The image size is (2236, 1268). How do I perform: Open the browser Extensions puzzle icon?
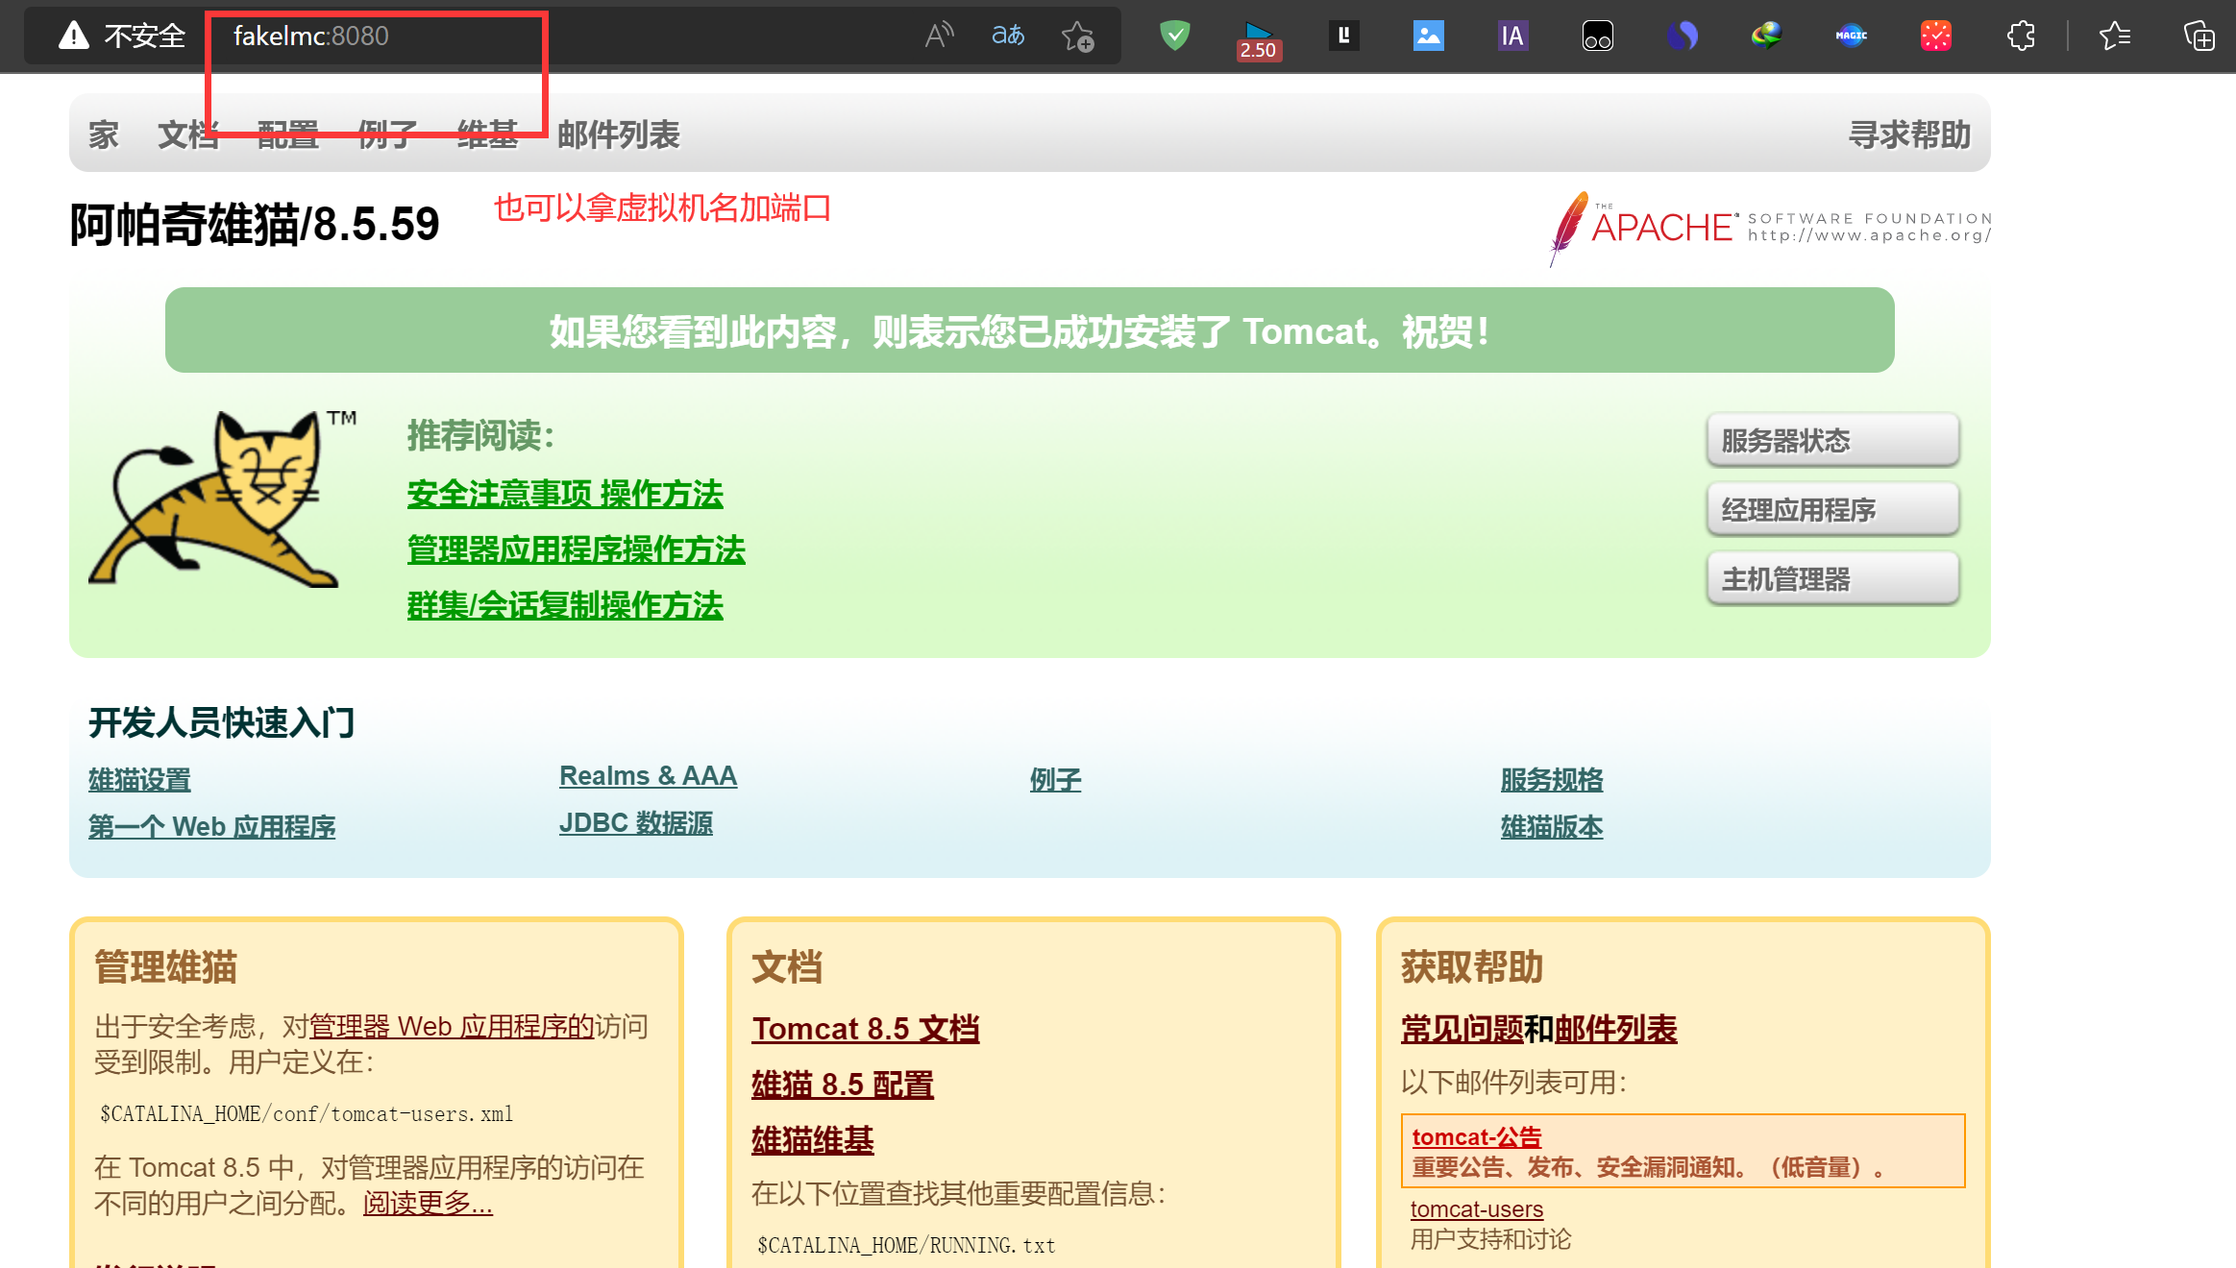pos(2021,37)
